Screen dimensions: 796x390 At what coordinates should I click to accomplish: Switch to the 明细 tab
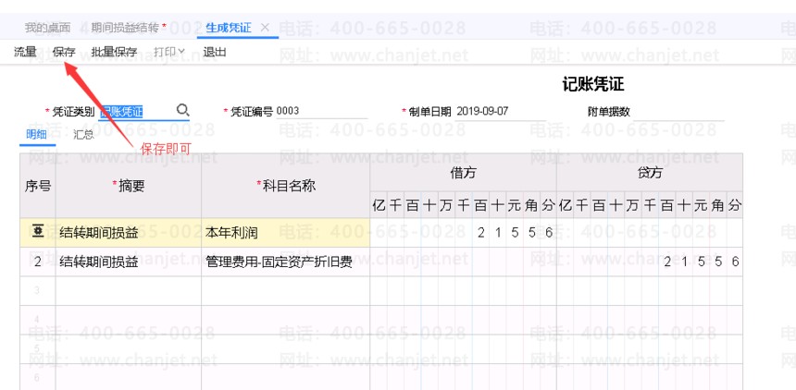36,135
